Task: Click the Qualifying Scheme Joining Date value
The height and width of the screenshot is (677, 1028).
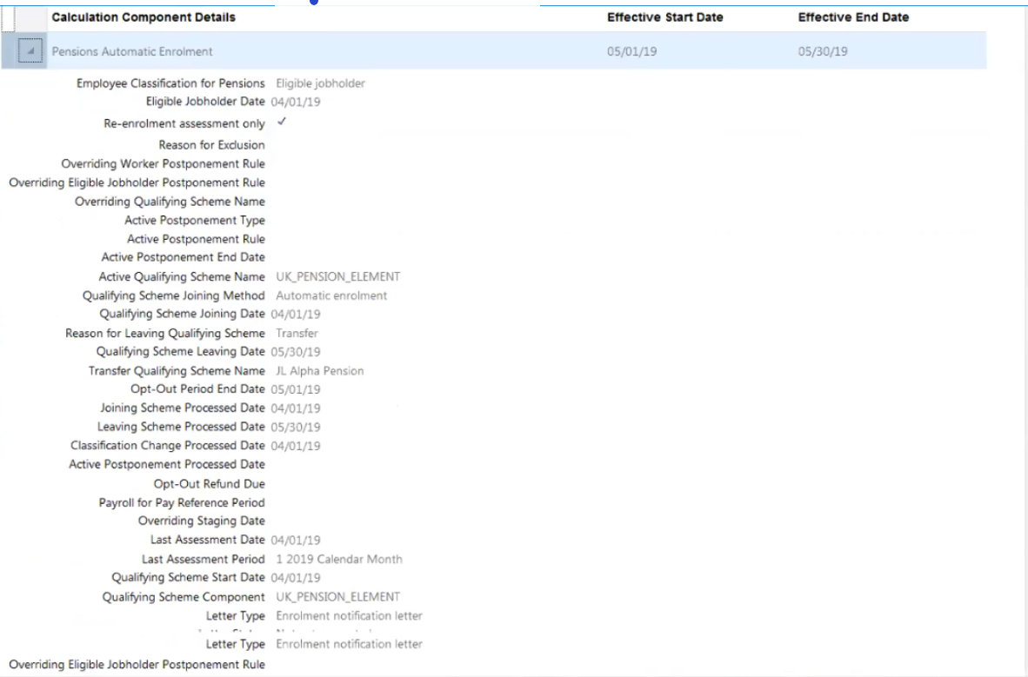Action: [296, 315]
